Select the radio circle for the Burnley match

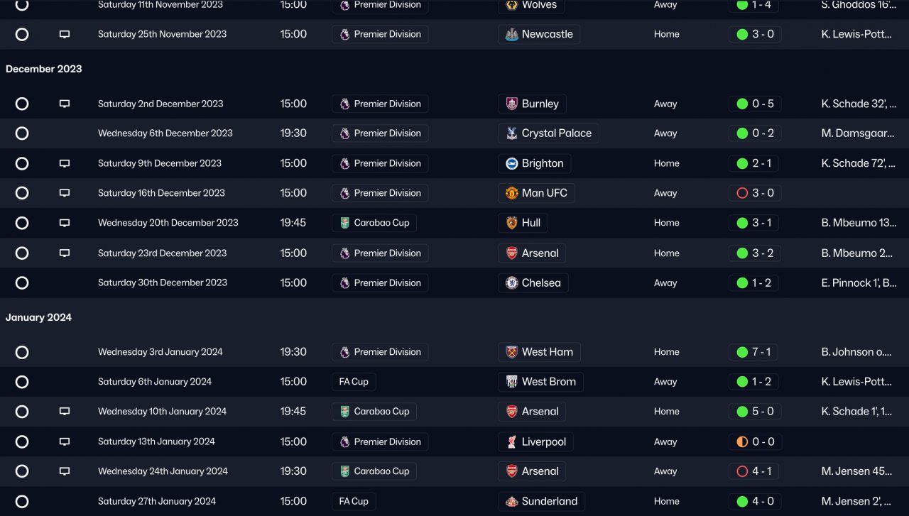22,104
